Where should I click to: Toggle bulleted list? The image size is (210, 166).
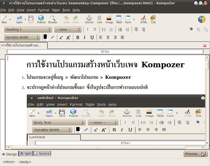click(x=111, y=29)
